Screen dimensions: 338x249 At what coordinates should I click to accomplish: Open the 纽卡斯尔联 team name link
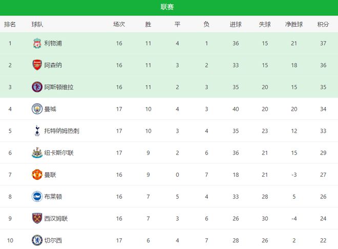point(59,153)
